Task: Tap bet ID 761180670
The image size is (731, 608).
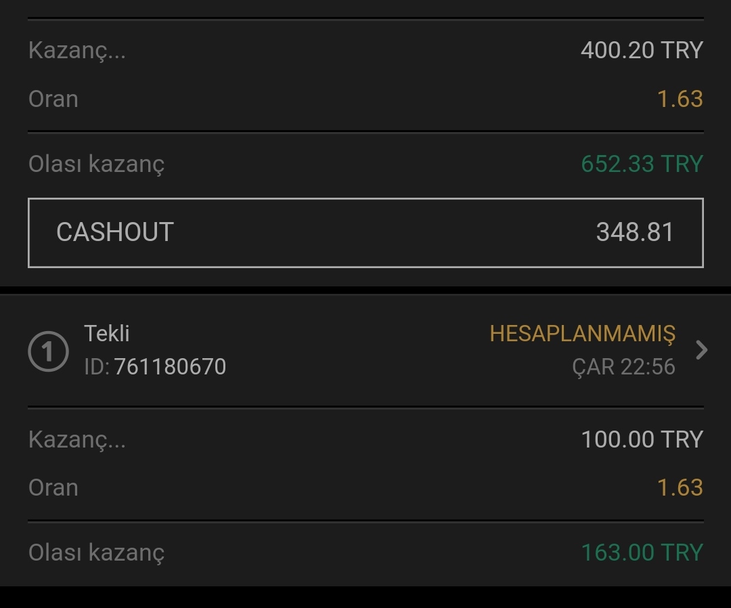Action: [x=155, y=366]
